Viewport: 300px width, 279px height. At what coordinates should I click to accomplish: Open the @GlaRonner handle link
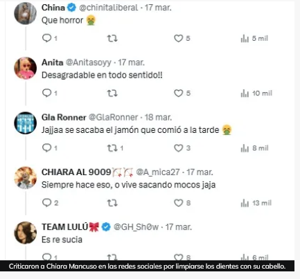[113, 117]
